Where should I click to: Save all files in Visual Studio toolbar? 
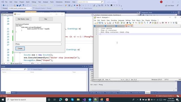click(20, 5)
